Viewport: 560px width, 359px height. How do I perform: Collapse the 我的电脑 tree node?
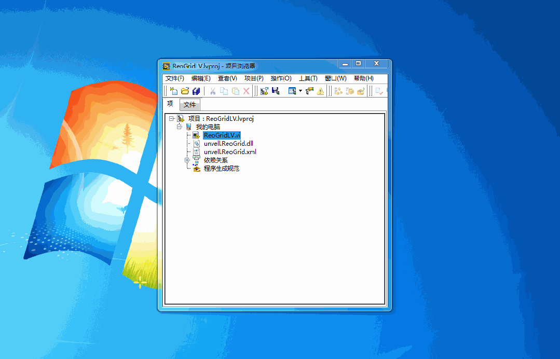pos(179,127)
